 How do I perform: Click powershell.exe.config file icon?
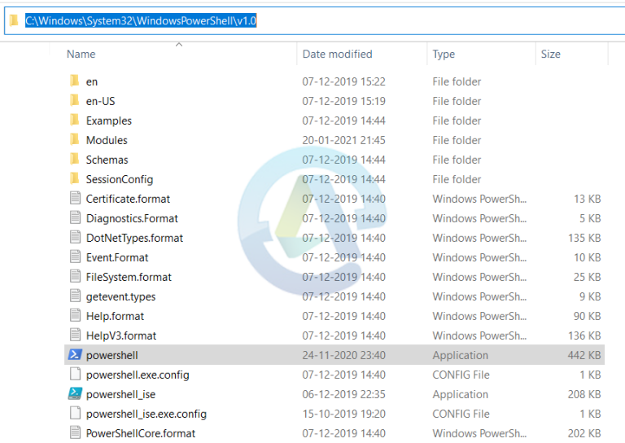(75, 374)
